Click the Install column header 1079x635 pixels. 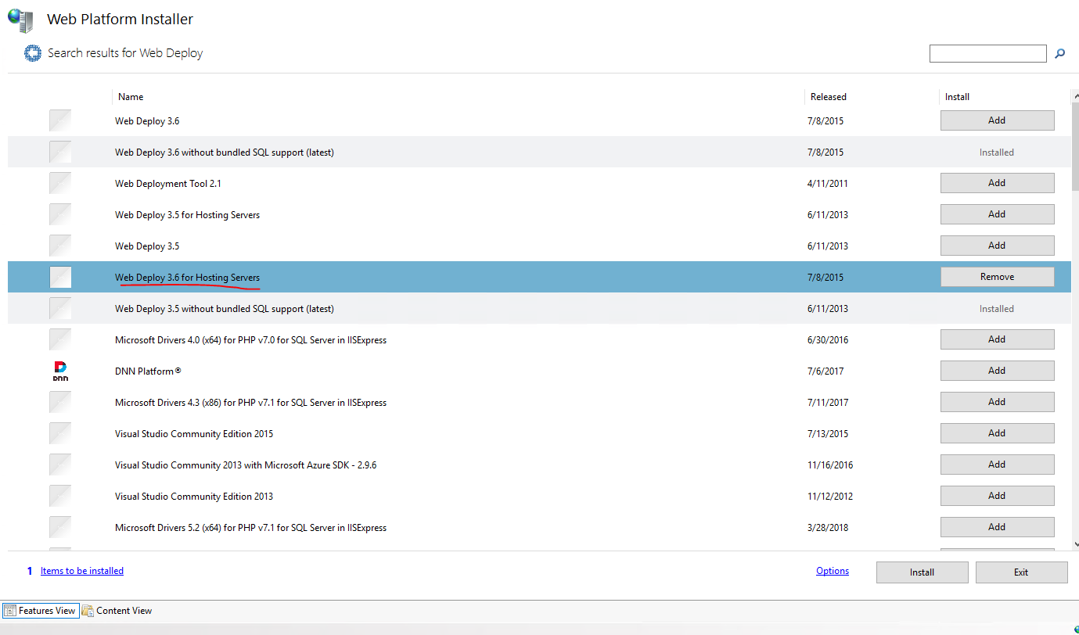click(x=957, y=97)
